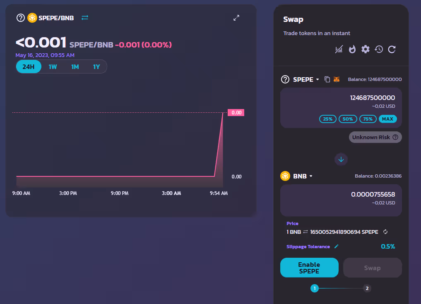The width and height of the screenshot is (421, 304).
Task: Click the Unknown Risk badge
Action: pyautogui.click(x=375, y=137)
